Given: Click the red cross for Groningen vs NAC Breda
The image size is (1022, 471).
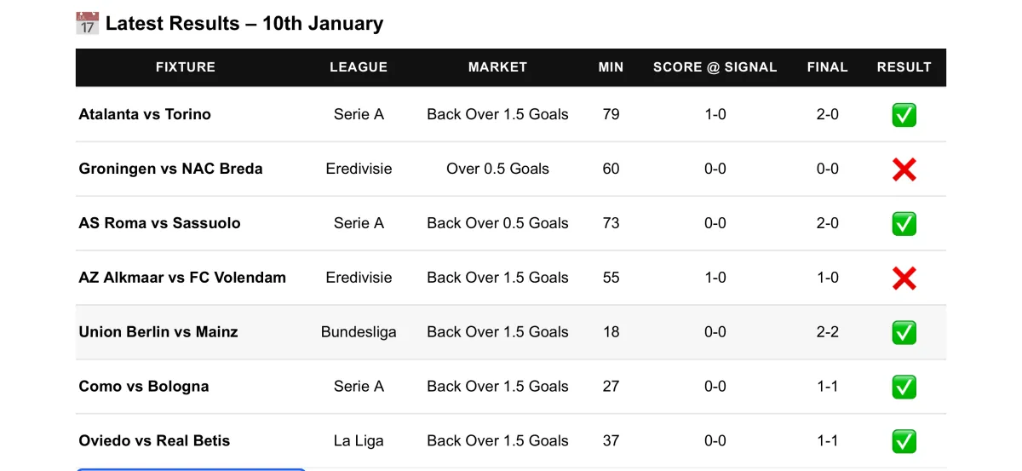Looking at the screenshot, I should [x=904, y=169].
